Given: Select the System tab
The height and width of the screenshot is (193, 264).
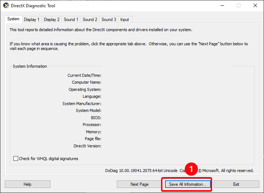Looking at the screenshot, I should pos(13,19).
